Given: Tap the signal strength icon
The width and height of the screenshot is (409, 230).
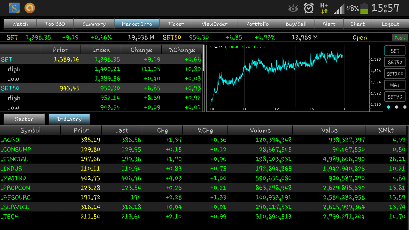Looking at the screenshot, I should pos(339,9).
